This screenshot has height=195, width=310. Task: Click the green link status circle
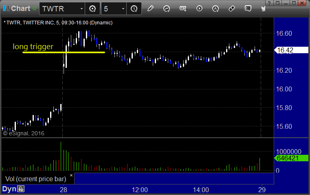(x=34, y=9)
